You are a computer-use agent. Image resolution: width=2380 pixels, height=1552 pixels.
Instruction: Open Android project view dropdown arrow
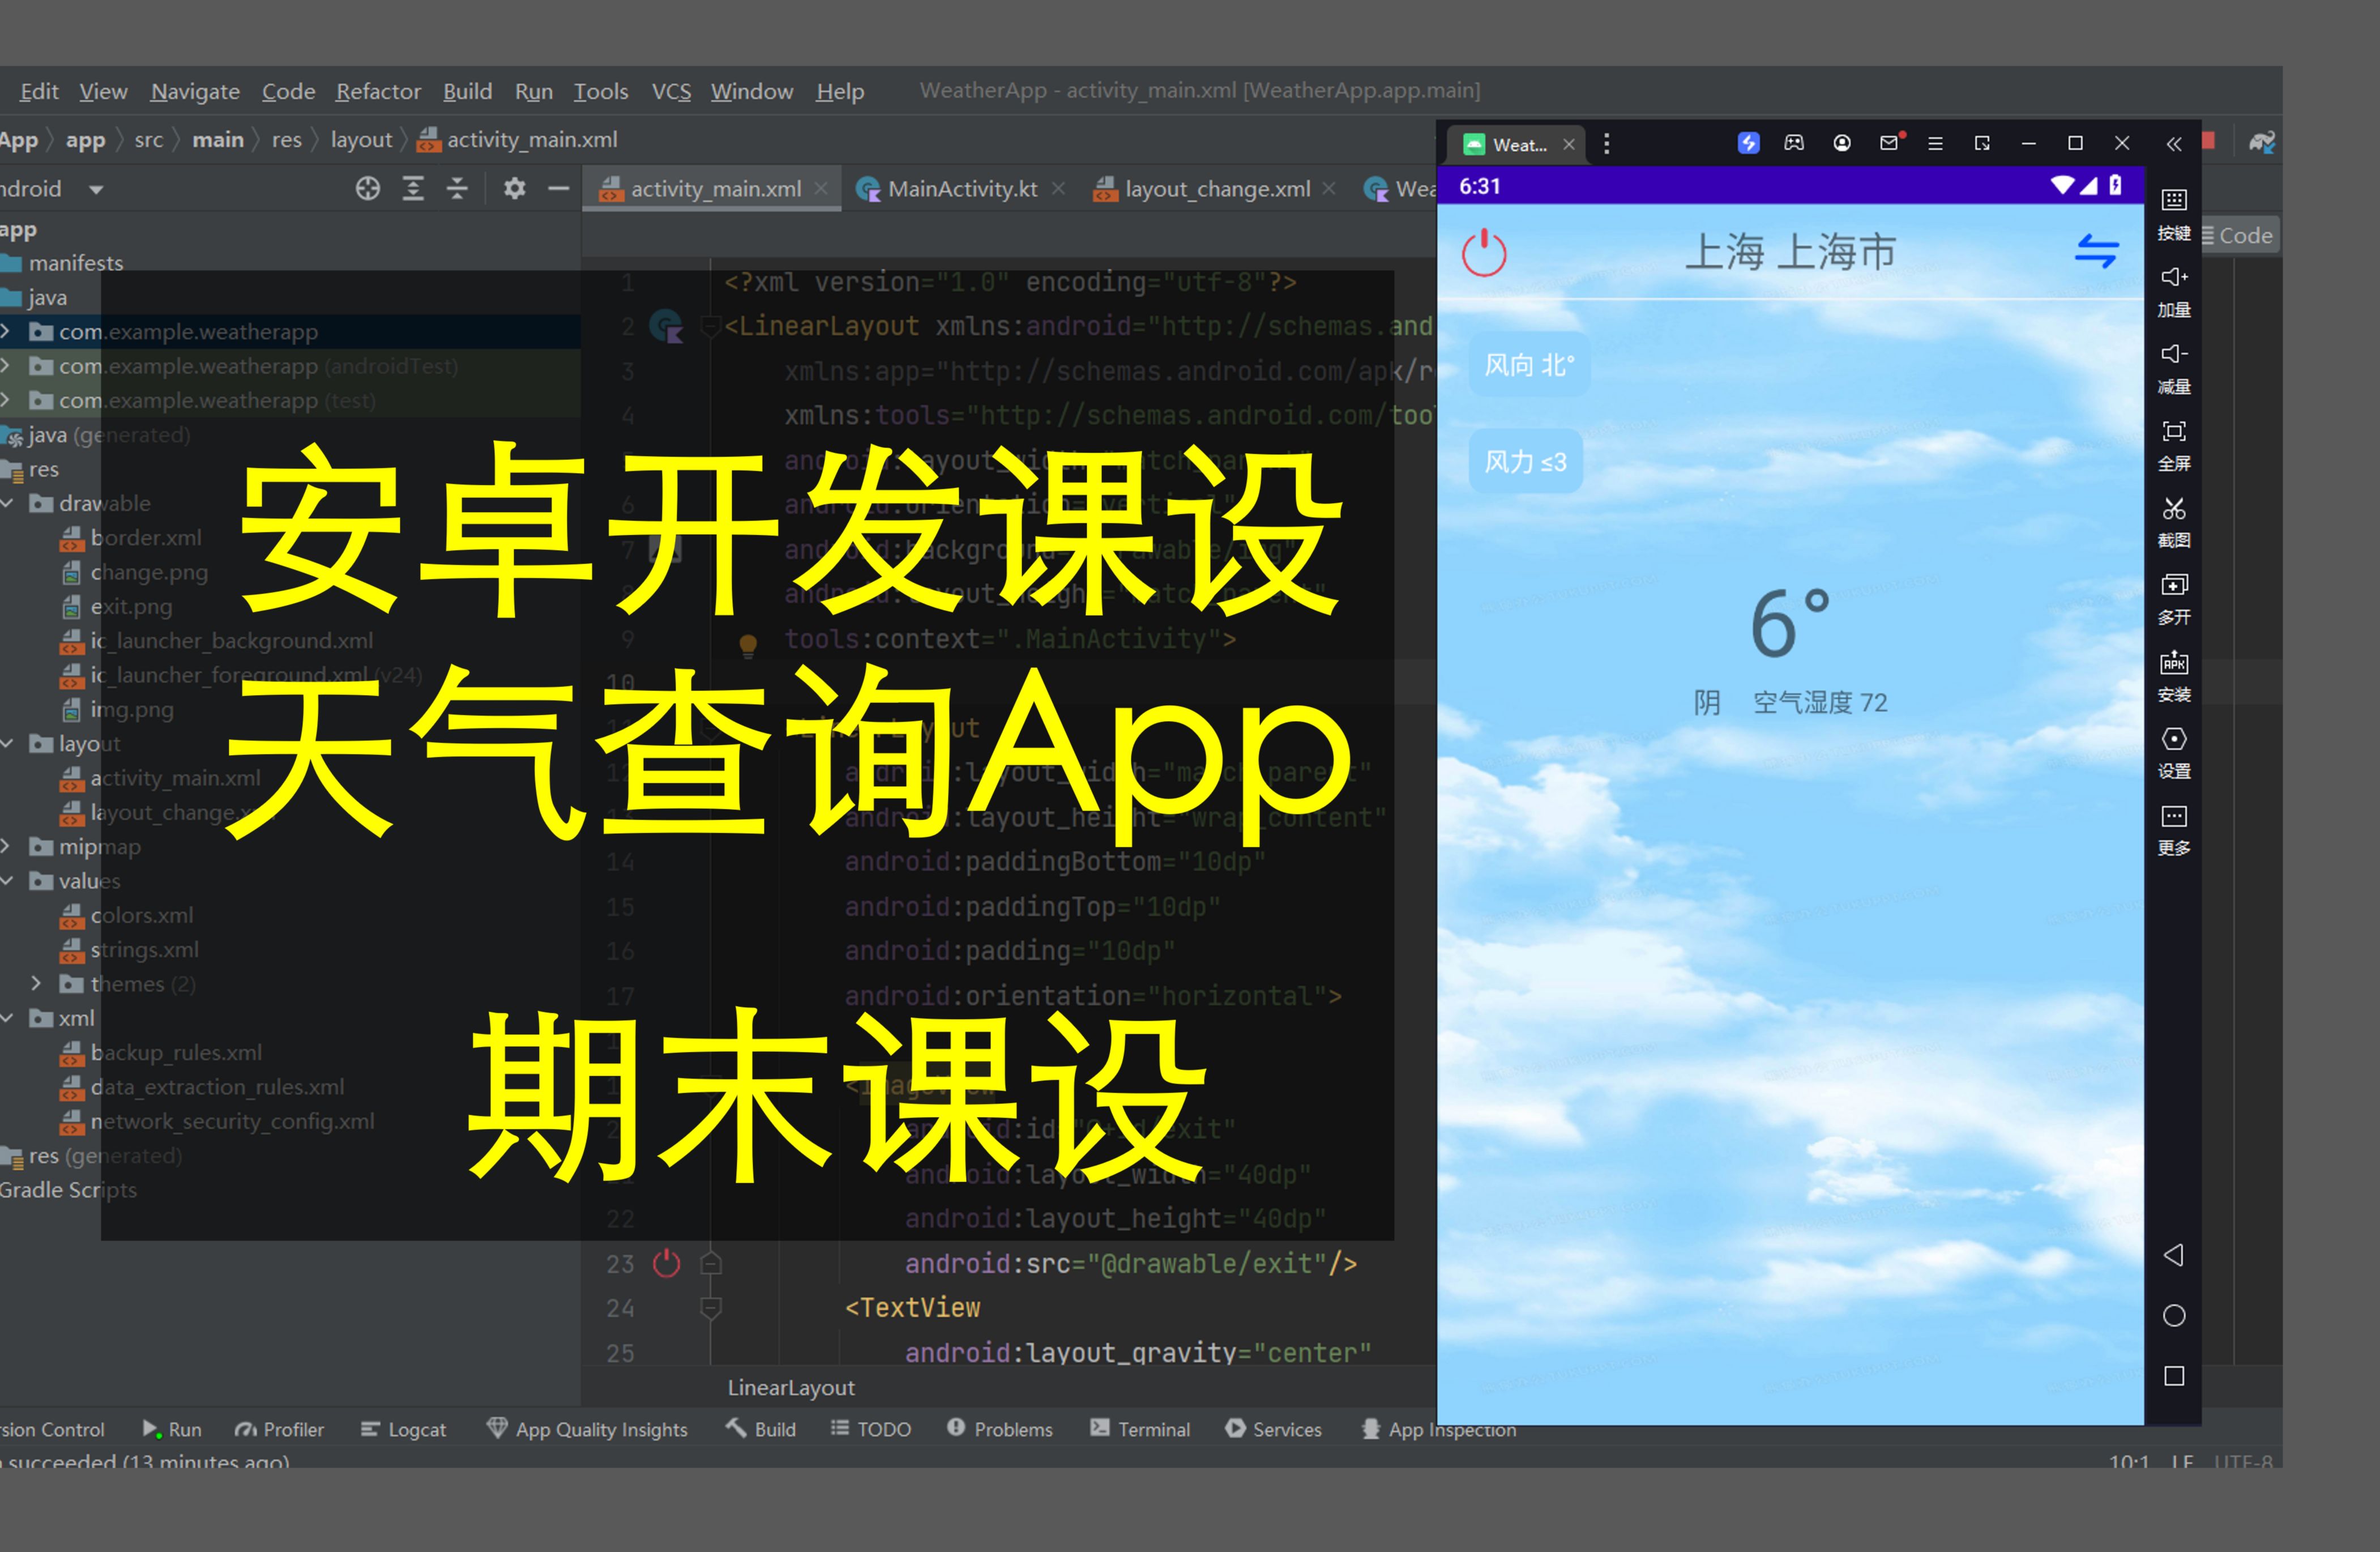[96, 189]
